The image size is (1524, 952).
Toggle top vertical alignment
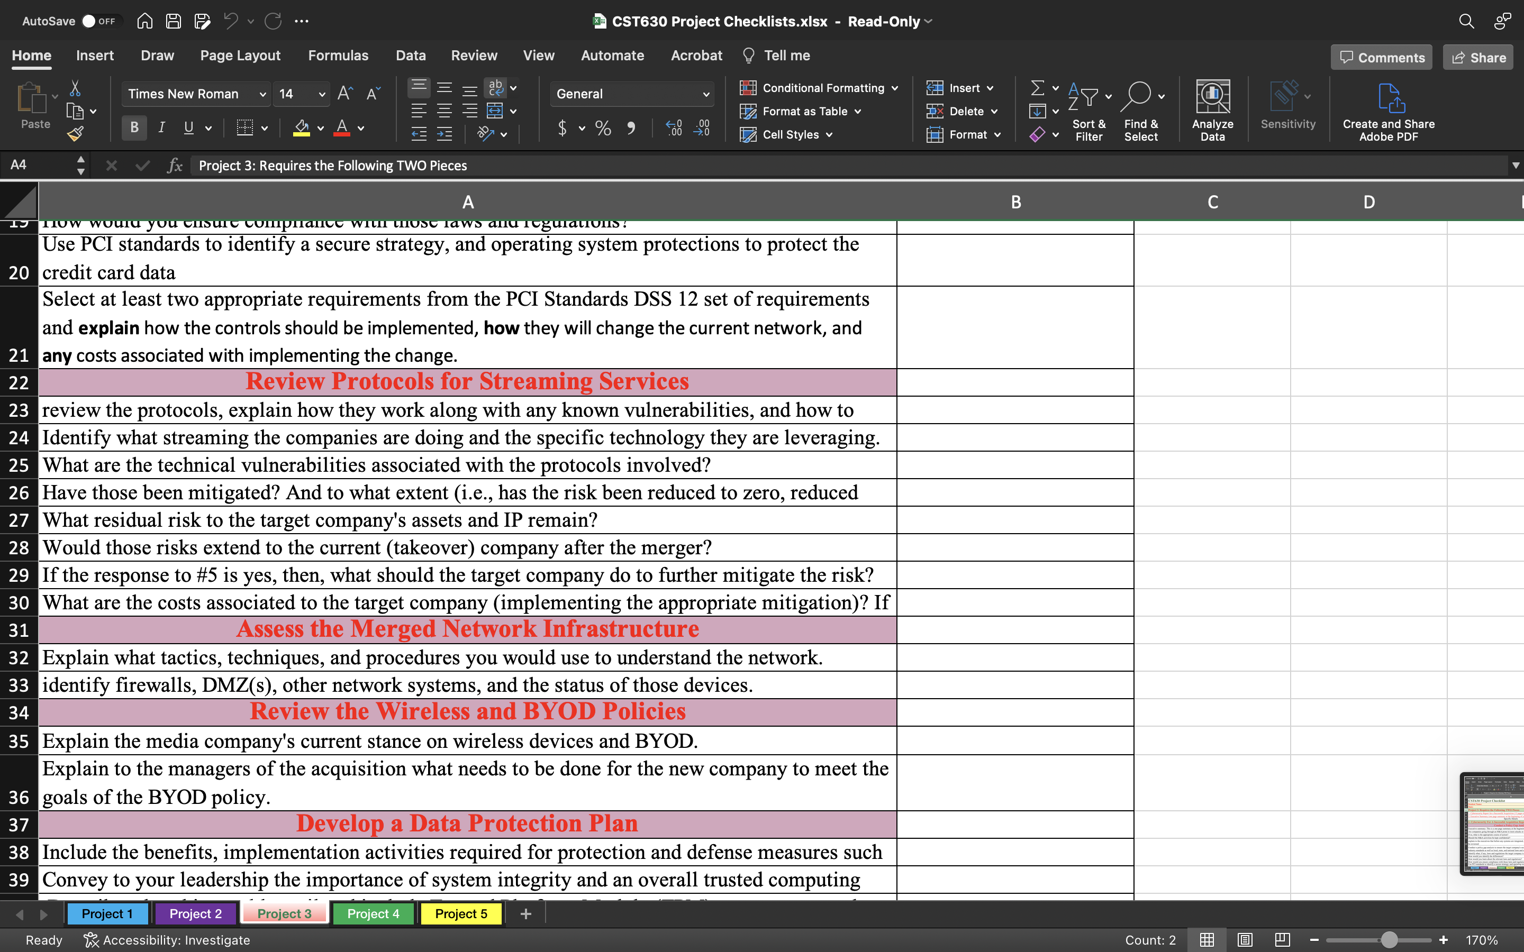point(419,87)
